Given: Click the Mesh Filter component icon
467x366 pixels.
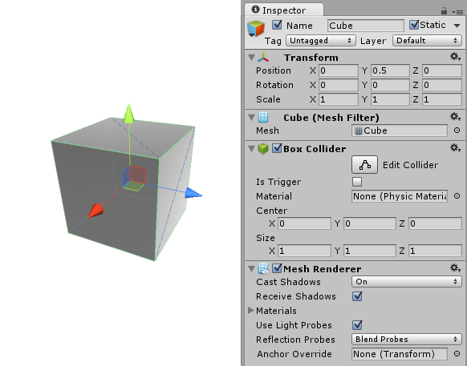Looking at the screenshot, I should (263, 118).
